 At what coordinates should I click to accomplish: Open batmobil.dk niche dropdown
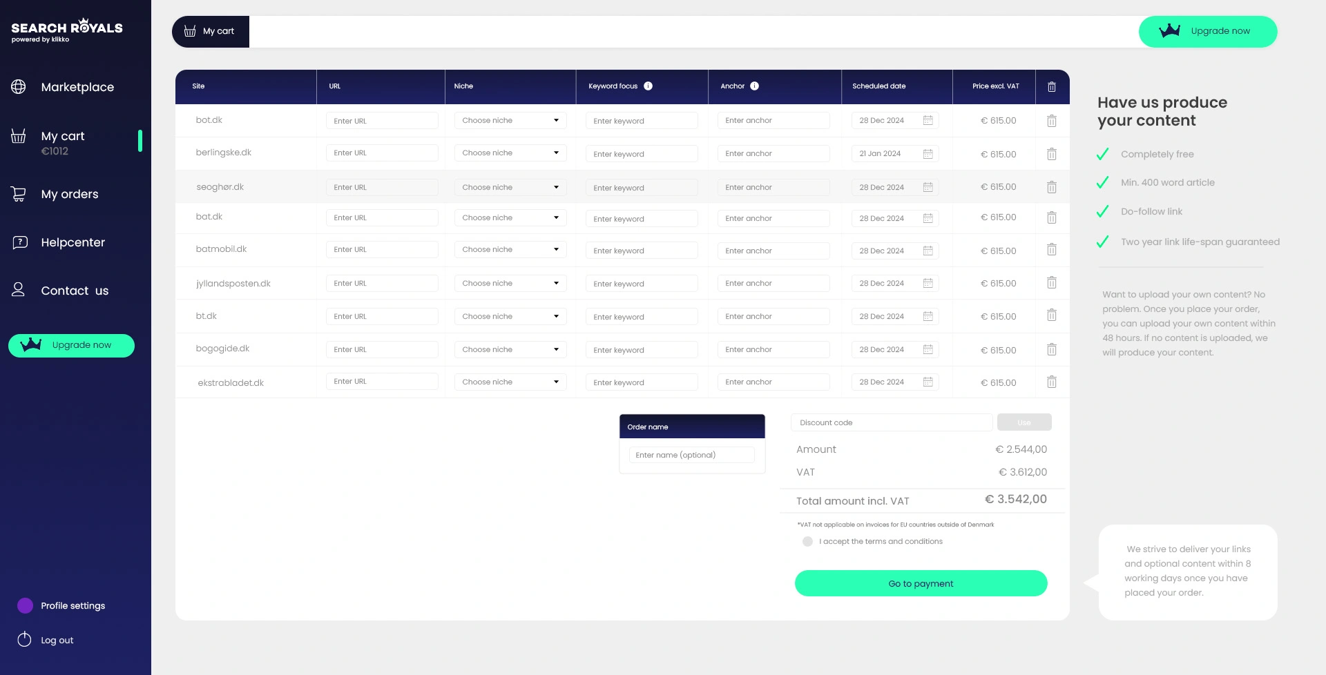[x=510, y=249]
